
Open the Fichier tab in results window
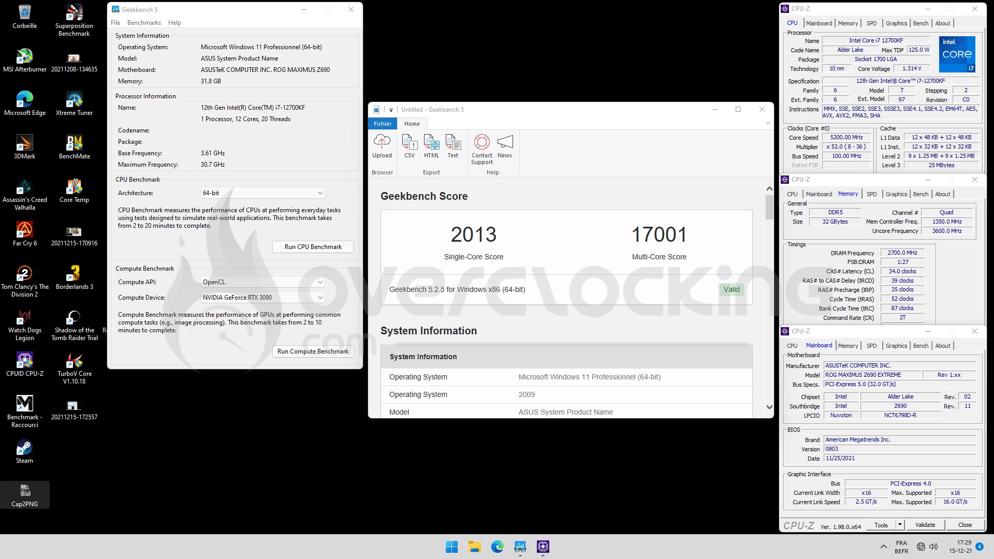click(383, 124)
